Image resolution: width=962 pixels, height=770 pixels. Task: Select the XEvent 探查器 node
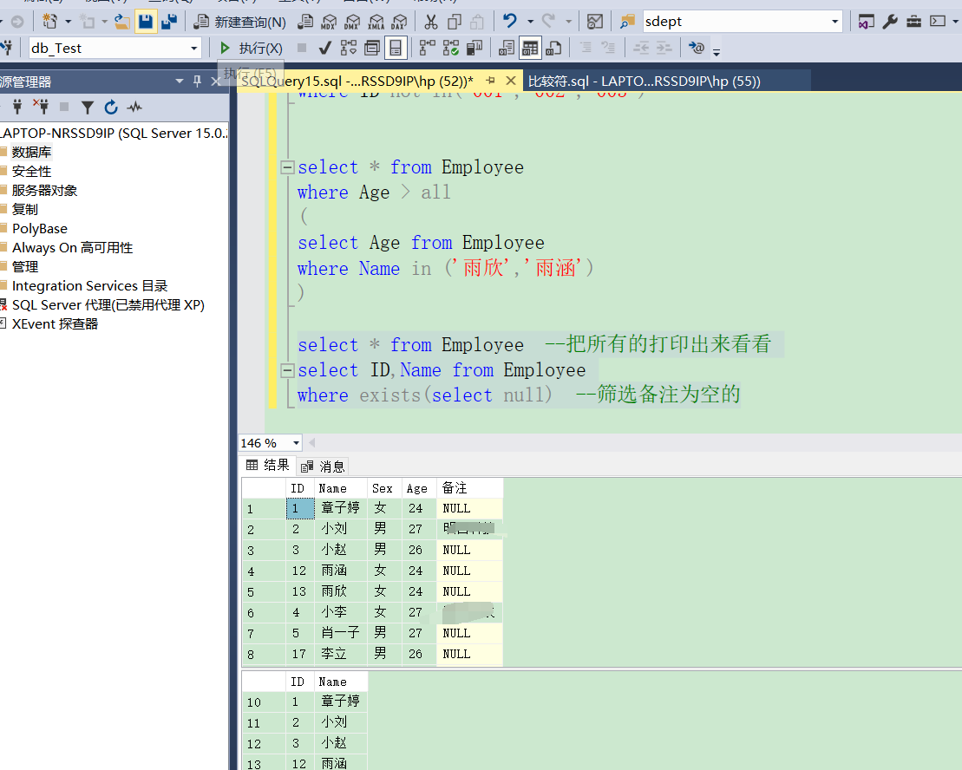coord(55,323)
